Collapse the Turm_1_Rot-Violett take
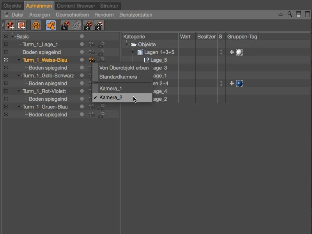This screenshot has width=312, height=234. click(19, 91)
